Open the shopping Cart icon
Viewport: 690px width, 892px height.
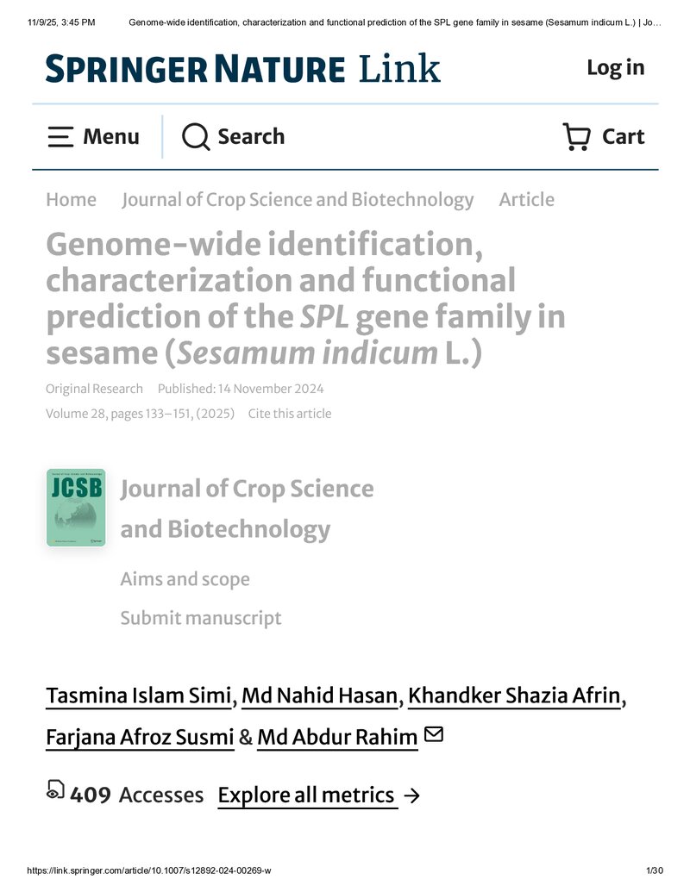coord(576,136)
